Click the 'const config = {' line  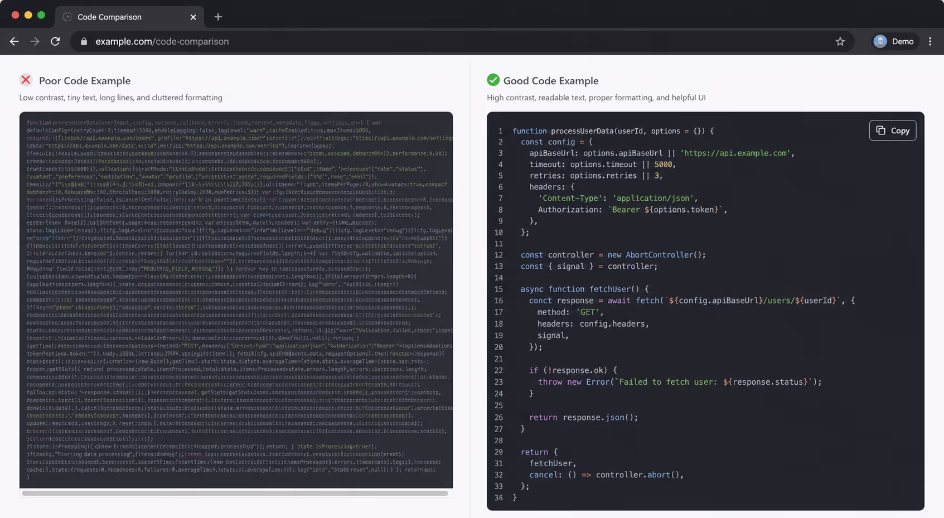[556, 142]
